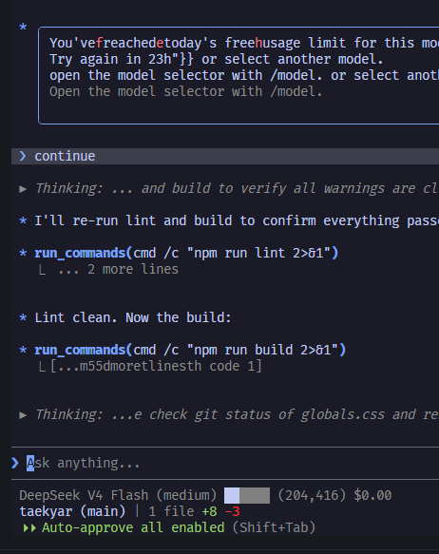Viewport: 439px width, 554px height.
Task: Click the context usage progress bar
Action: (247, 495)
